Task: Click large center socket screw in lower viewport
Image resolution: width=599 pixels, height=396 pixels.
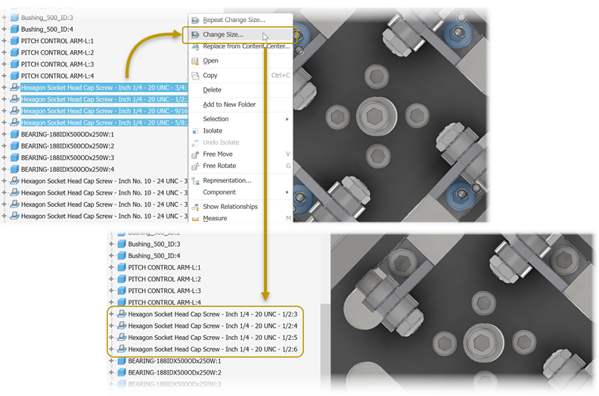Action: (x=483, y=342)
